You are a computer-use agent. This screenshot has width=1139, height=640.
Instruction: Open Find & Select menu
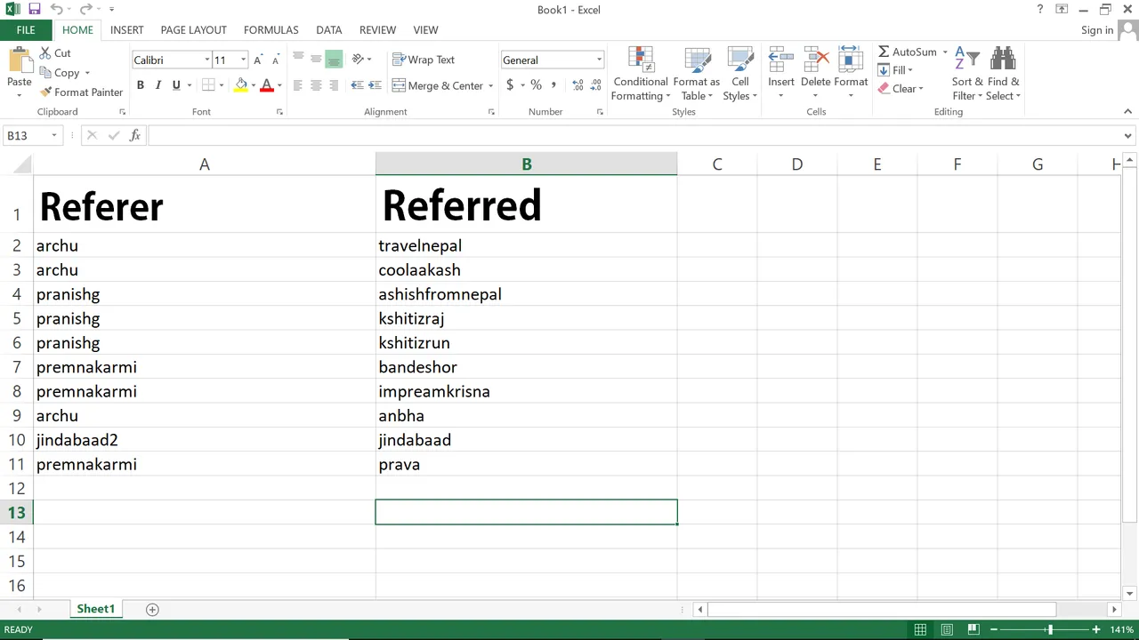point(1004,75)
